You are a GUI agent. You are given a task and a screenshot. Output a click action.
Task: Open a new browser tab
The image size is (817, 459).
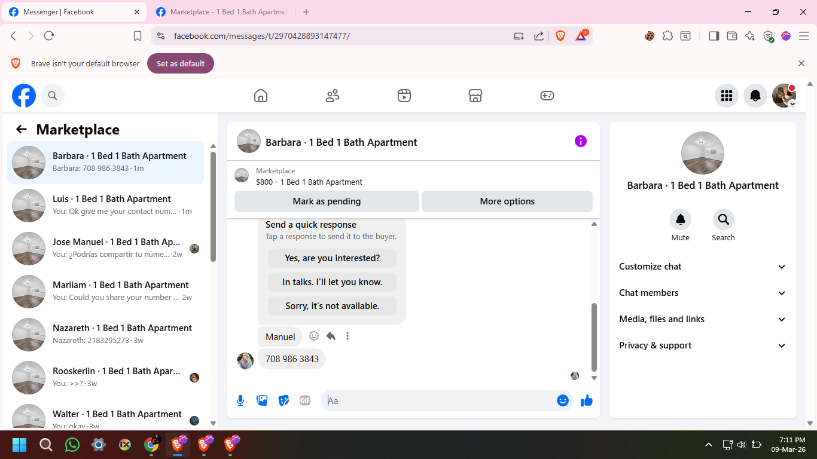click(306, 12)
